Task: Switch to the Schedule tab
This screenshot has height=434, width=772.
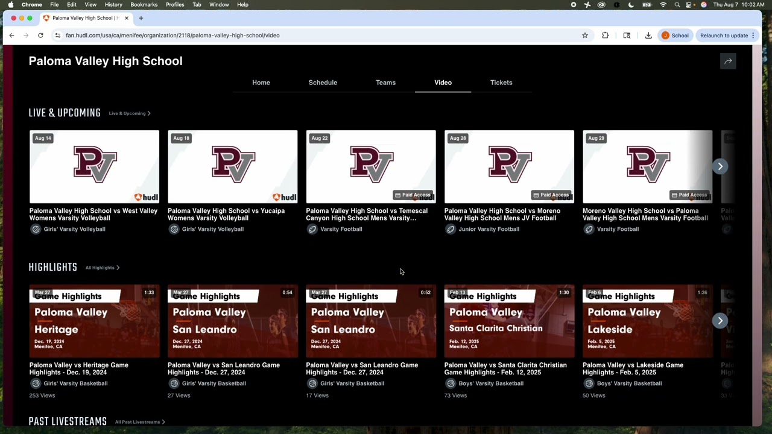Action: point(323,83)
